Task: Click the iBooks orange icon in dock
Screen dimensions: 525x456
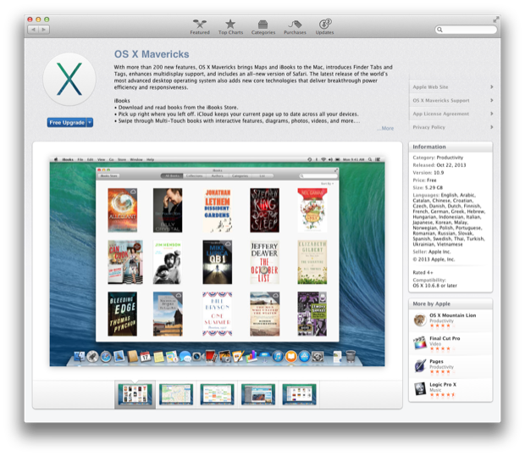Action: 291,357
